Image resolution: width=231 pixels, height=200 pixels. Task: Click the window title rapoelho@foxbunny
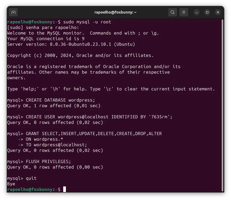(115, 12)
